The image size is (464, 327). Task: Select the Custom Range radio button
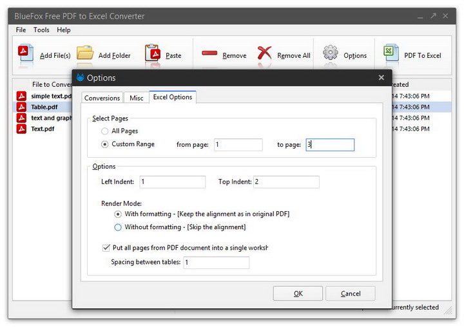point(105,144)
